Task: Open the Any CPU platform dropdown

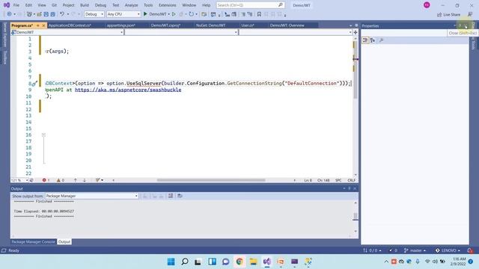Action: (123, 14)
